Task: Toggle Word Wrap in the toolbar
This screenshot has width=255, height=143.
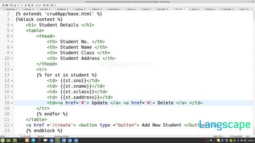Action: (52, 5)
